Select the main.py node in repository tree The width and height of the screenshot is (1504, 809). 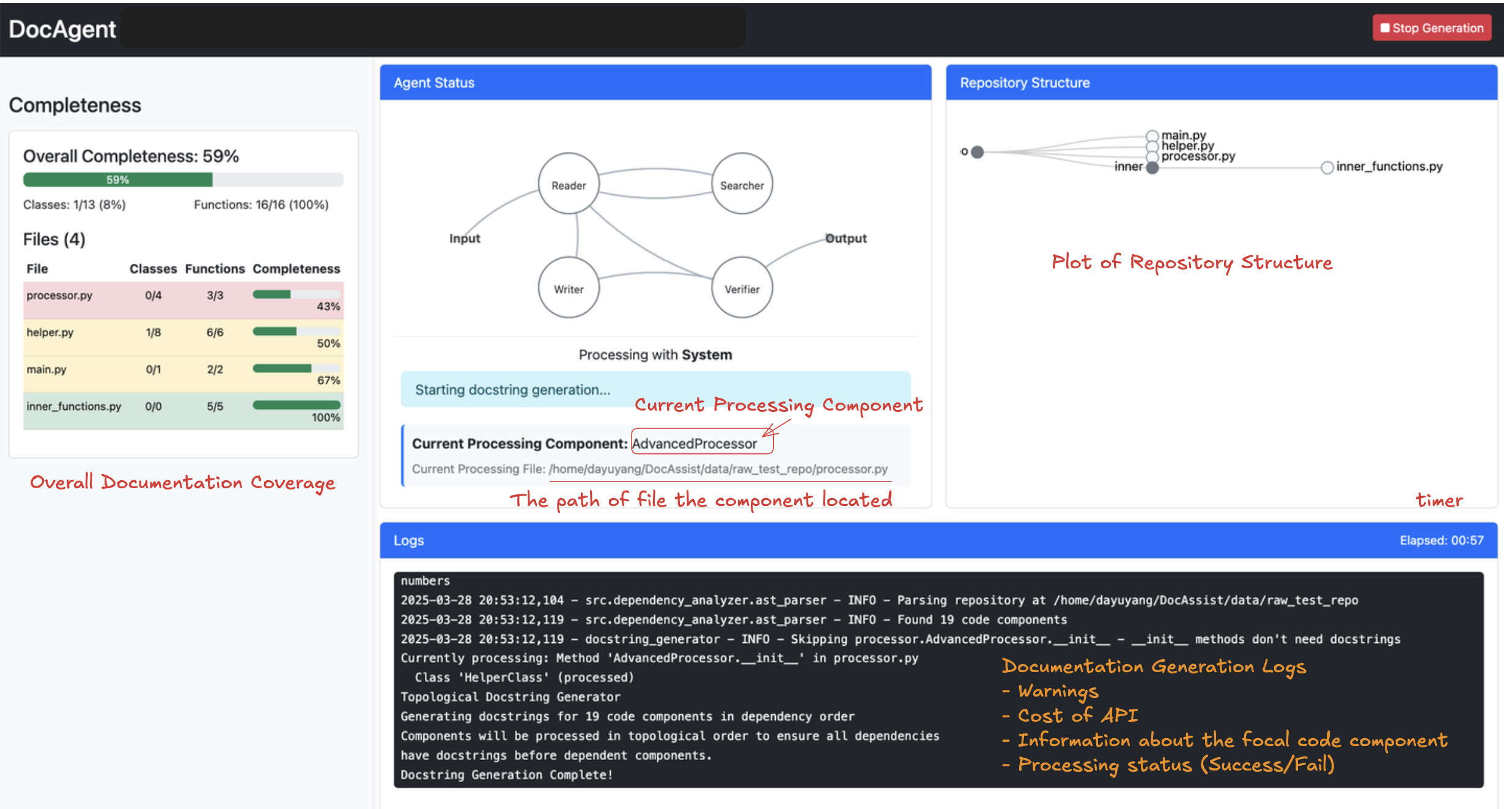(x=1152, y=136)
